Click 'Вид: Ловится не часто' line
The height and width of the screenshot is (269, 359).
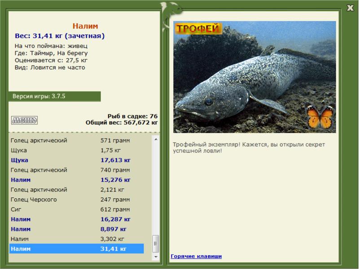click(50, 68)
